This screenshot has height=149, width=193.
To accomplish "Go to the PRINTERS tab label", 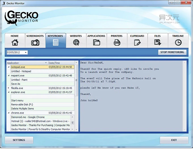I will pos(117,36).
